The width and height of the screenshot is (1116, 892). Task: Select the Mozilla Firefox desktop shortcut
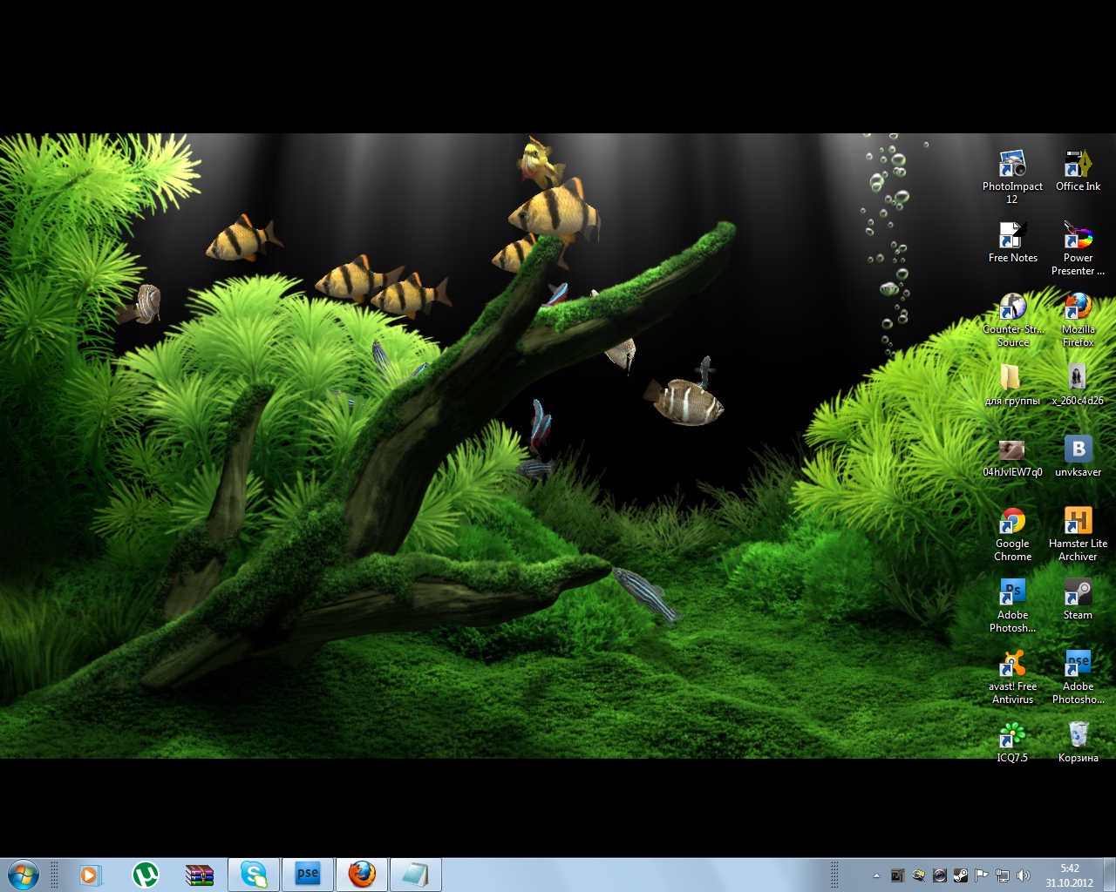(1078, 307)
